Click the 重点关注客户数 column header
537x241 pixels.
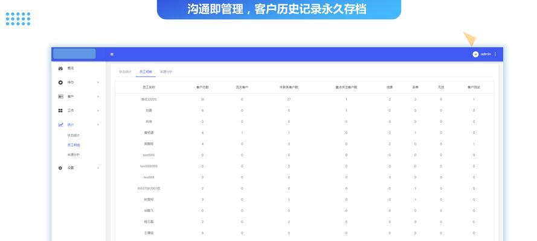click(x=346, y=87)
